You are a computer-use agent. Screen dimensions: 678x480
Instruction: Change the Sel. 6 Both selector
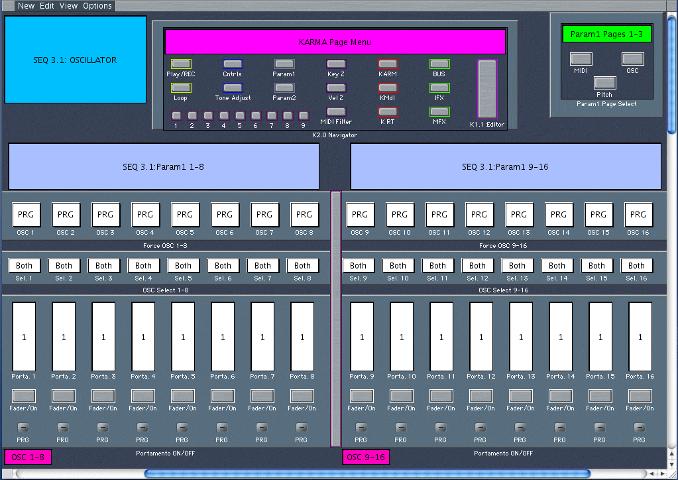point(223,266)
